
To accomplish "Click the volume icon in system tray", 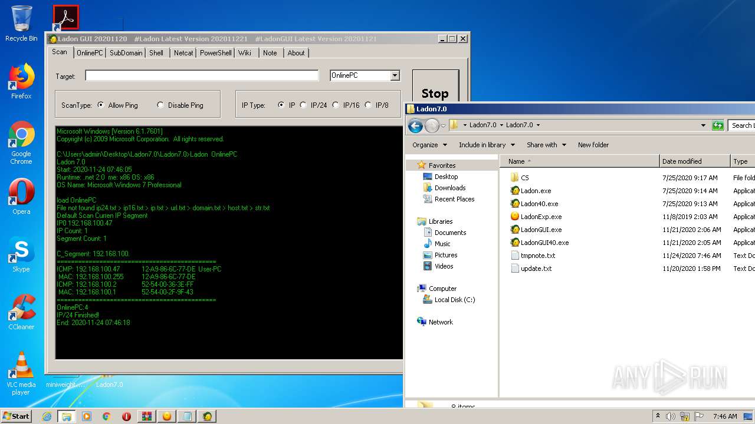I will (x=671, y=416).
